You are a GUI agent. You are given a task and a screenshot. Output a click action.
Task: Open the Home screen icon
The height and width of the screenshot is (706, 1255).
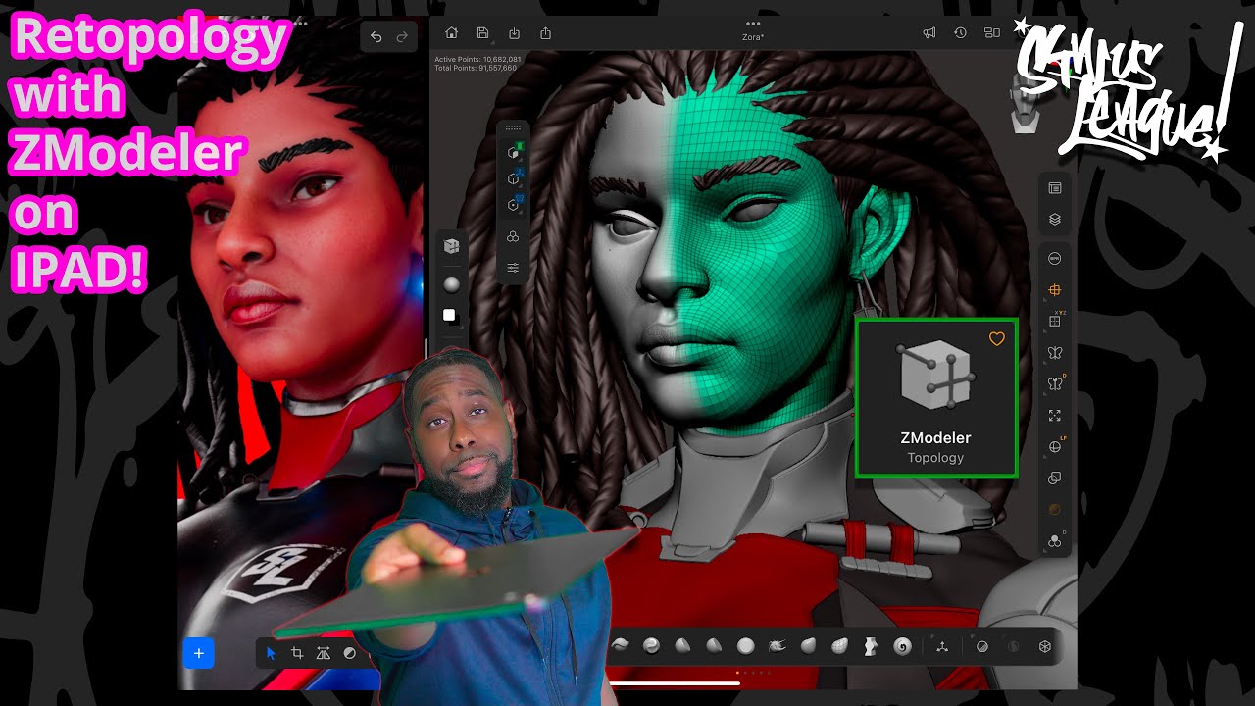point(451,33)
